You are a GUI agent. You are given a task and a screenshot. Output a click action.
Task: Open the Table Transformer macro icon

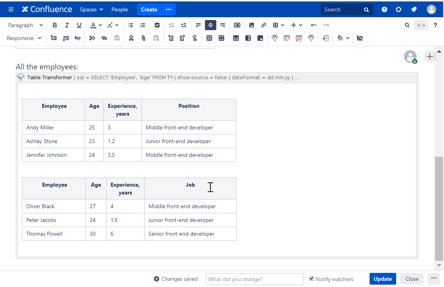(x=21, y=77)
